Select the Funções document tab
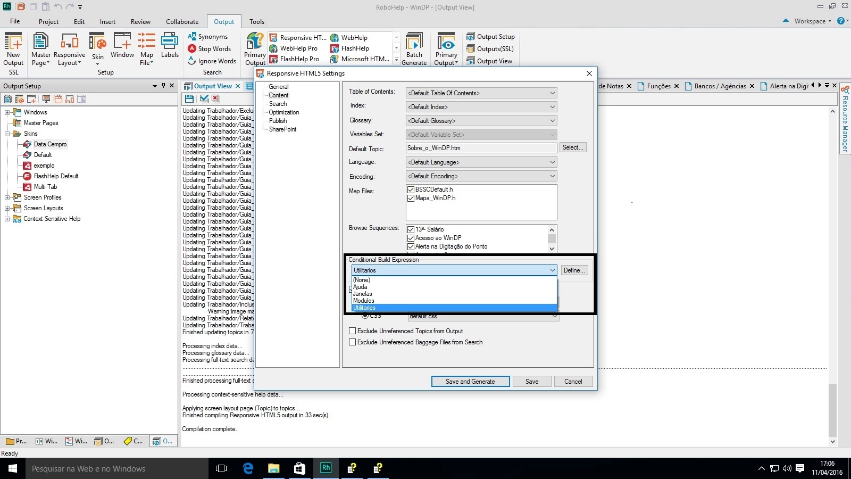The width and height of the screenshot is (851, 479). point(658,86)
